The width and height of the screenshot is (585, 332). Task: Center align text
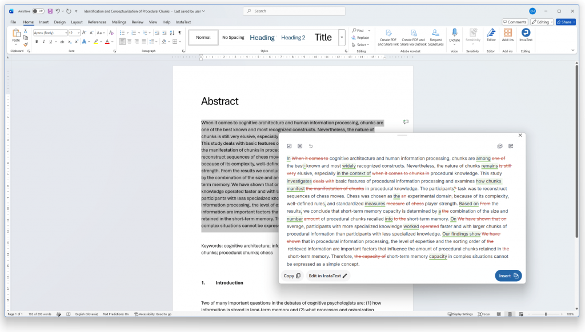[x=130, y=42]
